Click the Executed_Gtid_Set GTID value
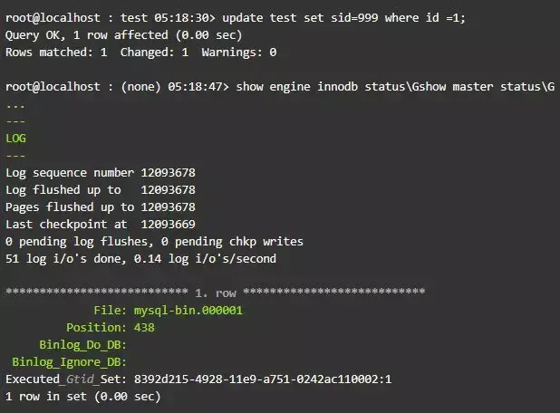 263,379
